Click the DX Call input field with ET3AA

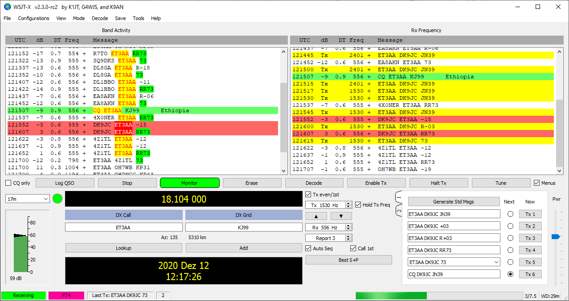tap(123, 227)
